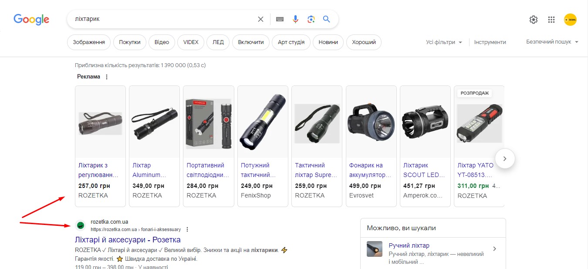Submit search with the magnifying glass icon
Image resolution: width=588 pixels, height=269 pixels.
pos(326,19)
